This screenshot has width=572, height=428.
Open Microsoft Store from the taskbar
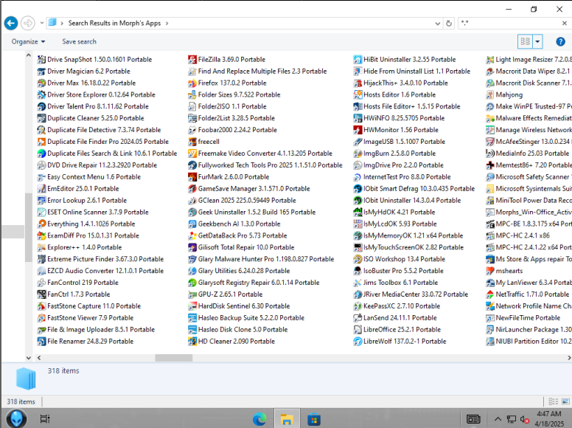point(314,419)
